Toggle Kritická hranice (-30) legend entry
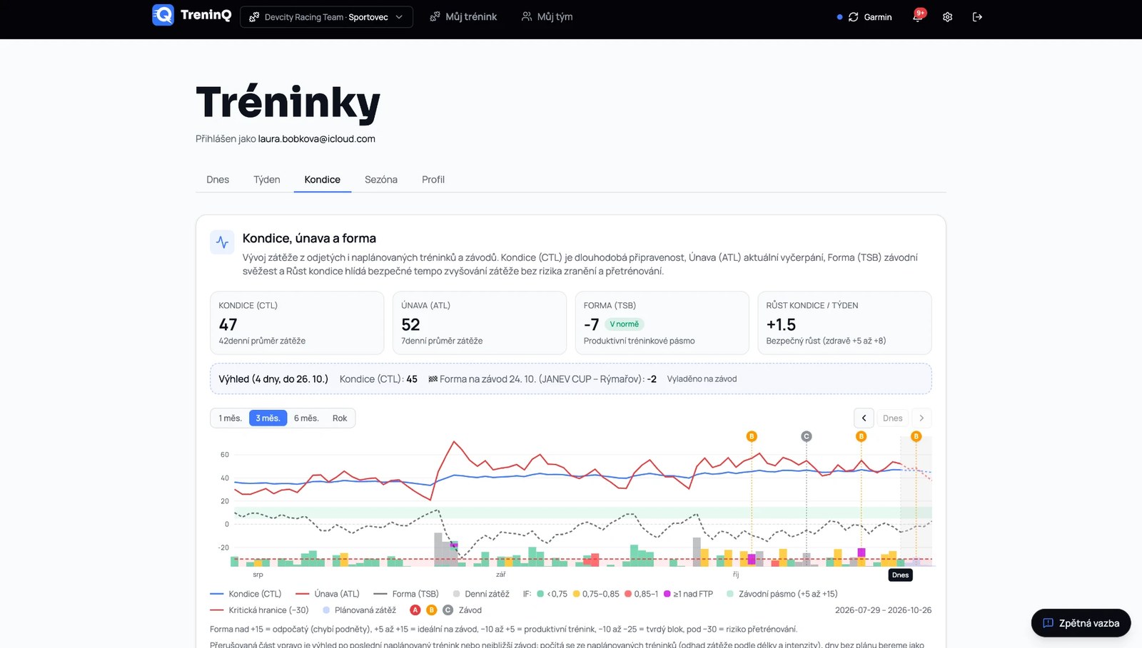The height and width of the screenshot is (648, 1142). [x=259, y=610]
